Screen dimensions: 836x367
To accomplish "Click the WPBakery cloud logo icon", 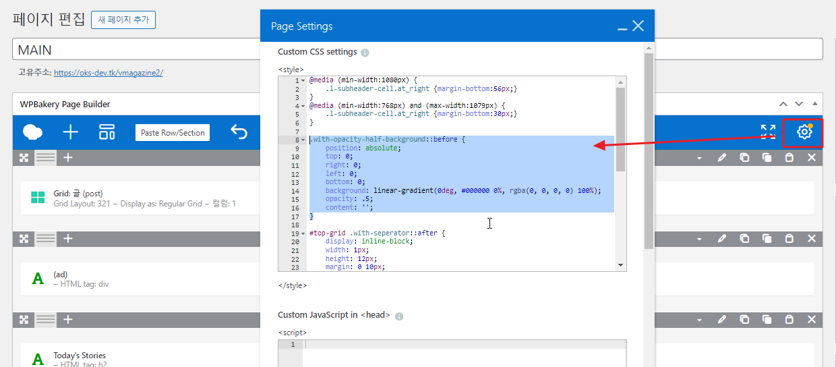I will pos(32,132).
